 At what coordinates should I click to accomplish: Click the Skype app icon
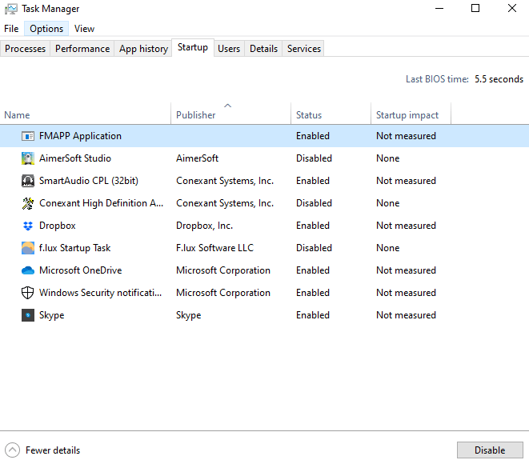pyautogui.click(x=28, y=315)
